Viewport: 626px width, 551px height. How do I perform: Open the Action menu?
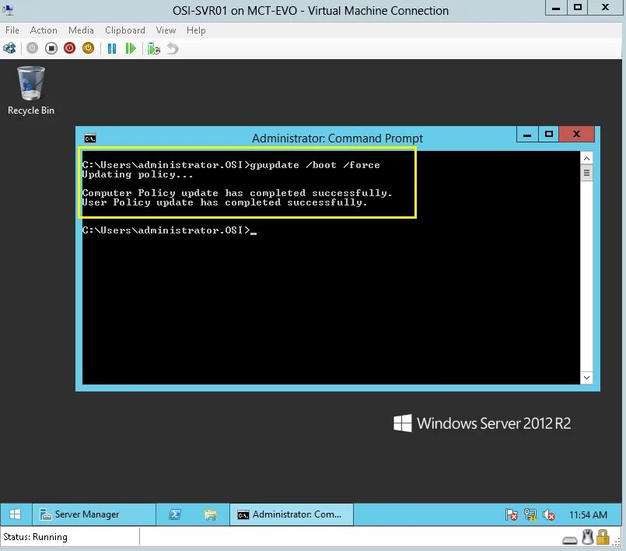coord(44,30)
